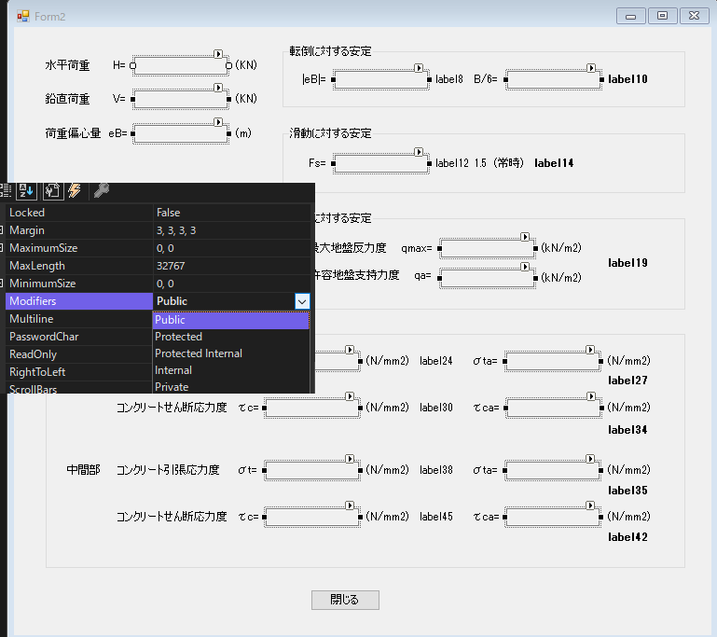Select label14 on the form
The width and height of the screenshot is (717, 637).
[554, 163]
